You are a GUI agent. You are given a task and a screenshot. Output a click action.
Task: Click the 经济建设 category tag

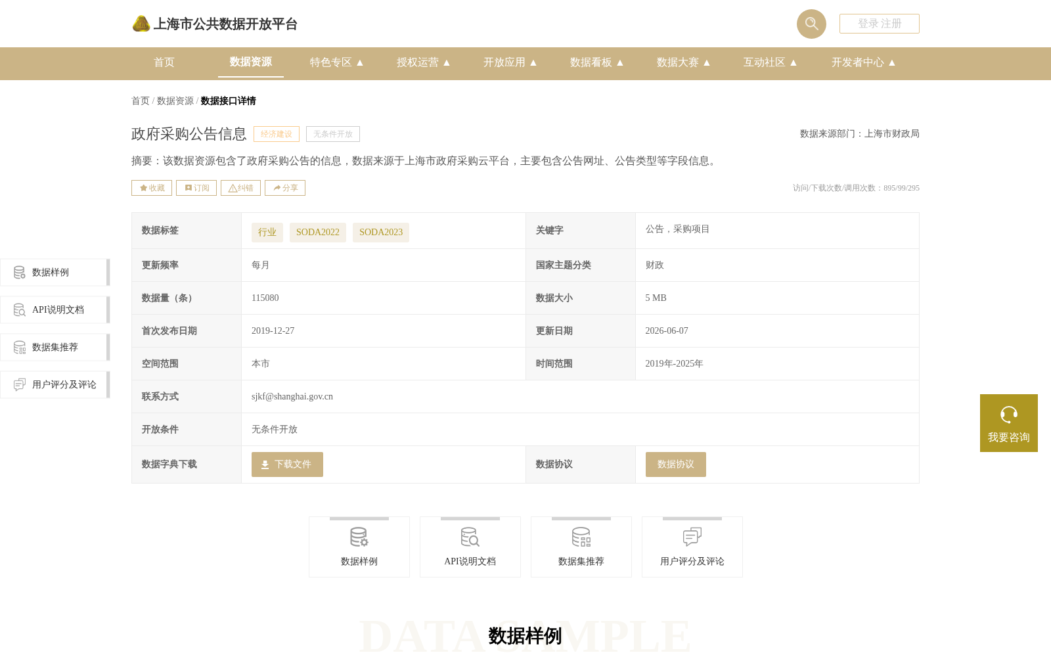click(277, 134)
